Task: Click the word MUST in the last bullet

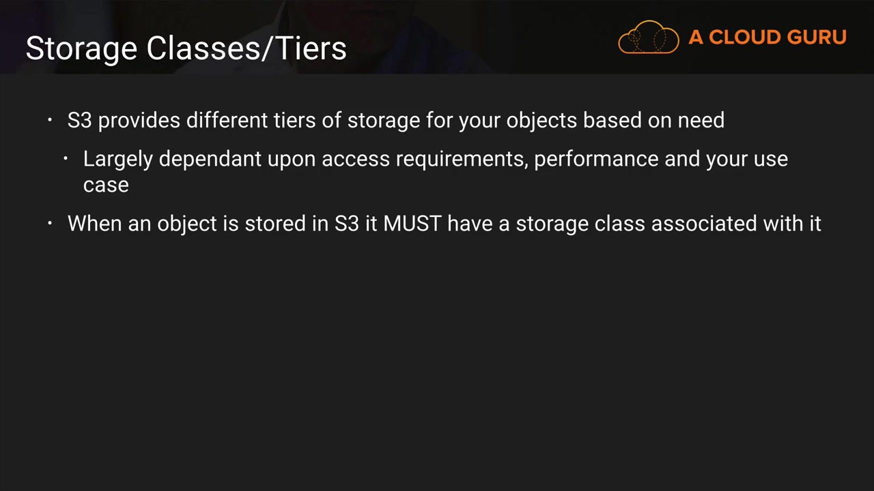Action: coord(412,224)
